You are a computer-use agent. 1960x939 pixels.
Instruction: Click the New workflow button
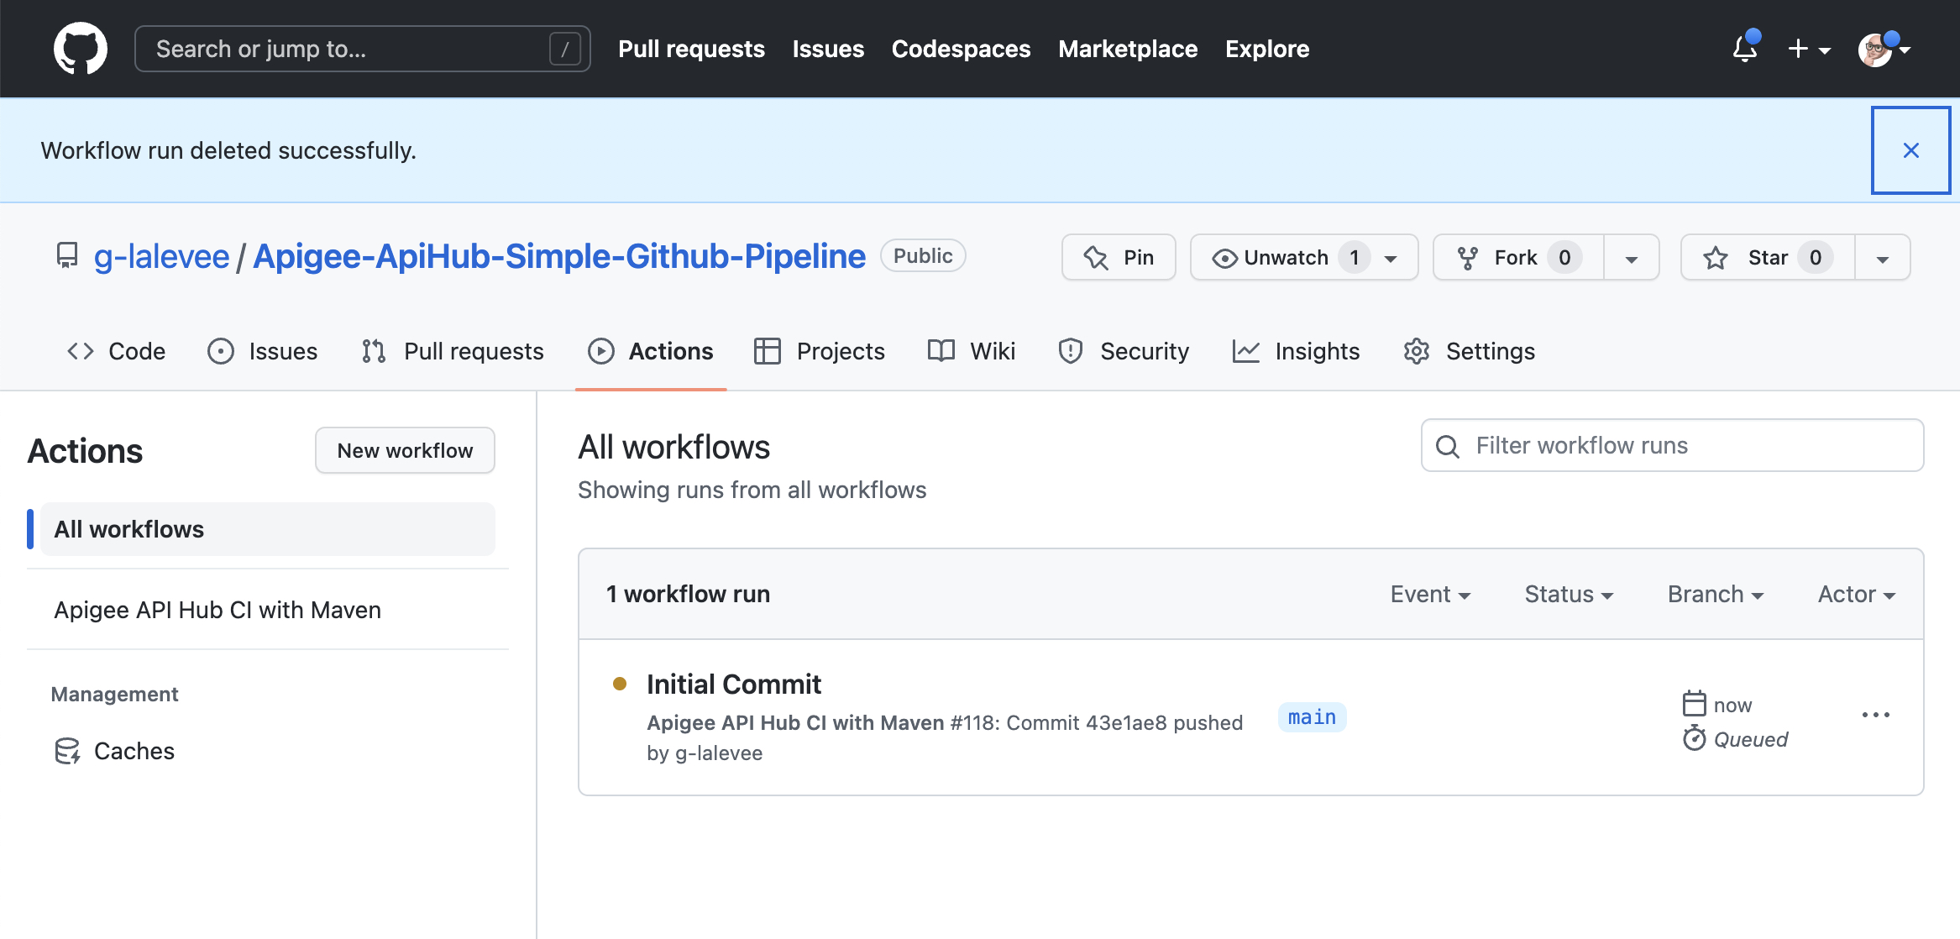[x=405, y=450]
